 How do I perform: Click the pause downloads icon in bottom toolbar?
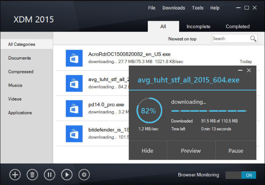coord(50,175)
